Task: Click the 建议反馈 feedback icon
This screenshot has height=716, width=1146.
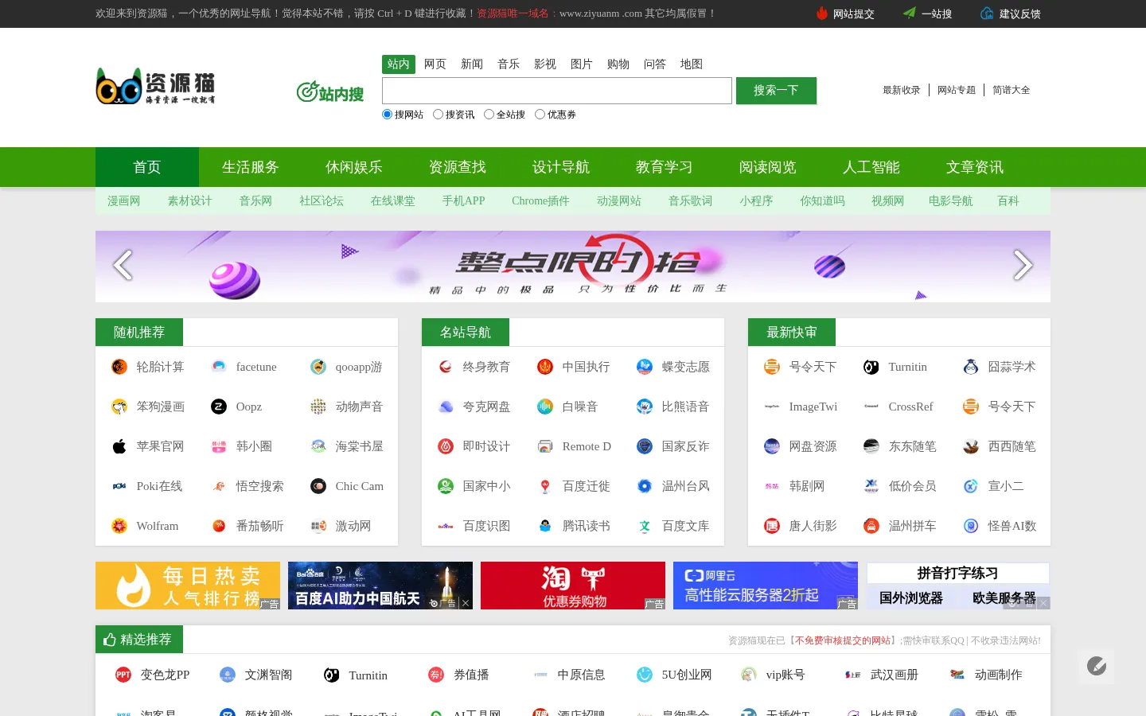Action: [987, 14]
